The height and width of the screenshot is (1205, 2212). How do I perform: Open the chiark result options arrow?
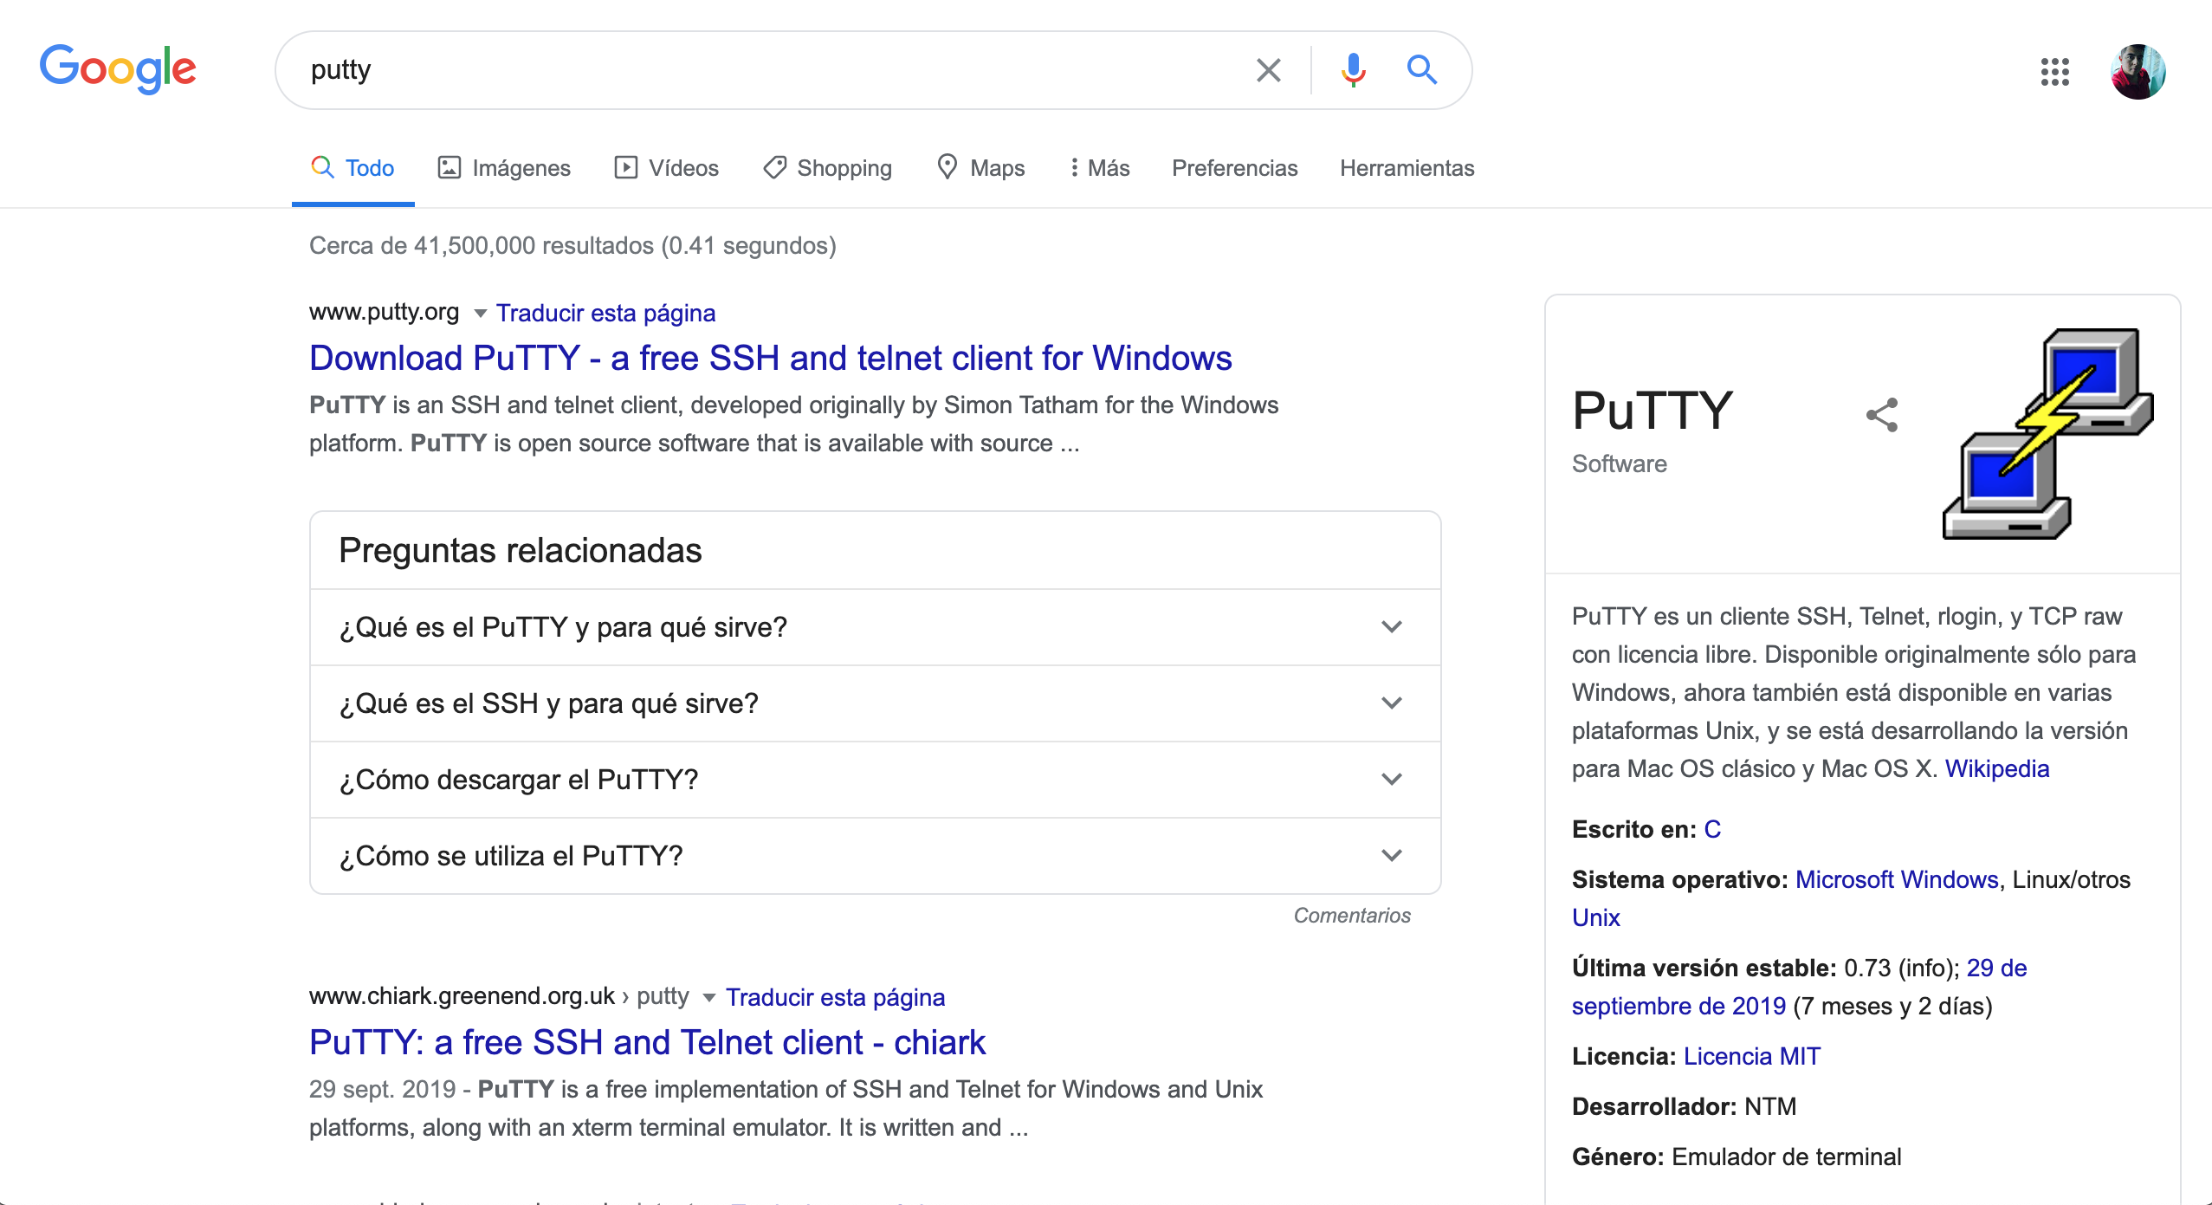coord(708,998)
